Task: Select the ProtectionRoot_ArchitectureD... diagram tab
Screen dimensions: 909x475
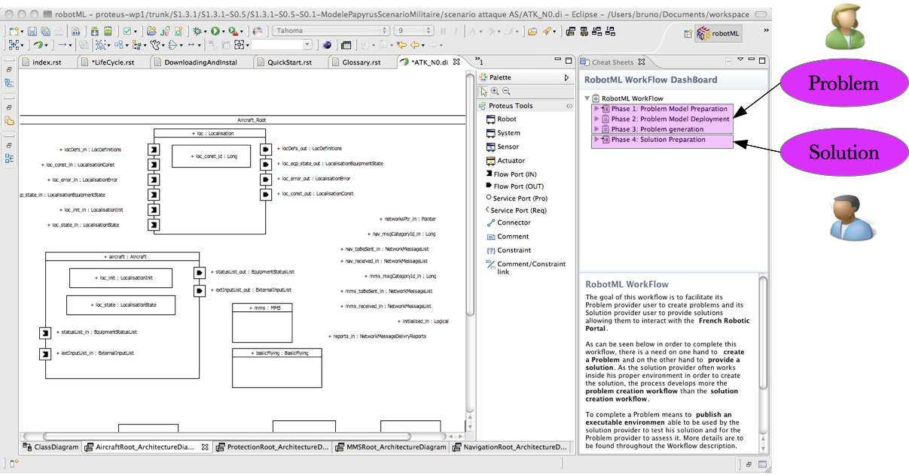Action: click(272, 447)
